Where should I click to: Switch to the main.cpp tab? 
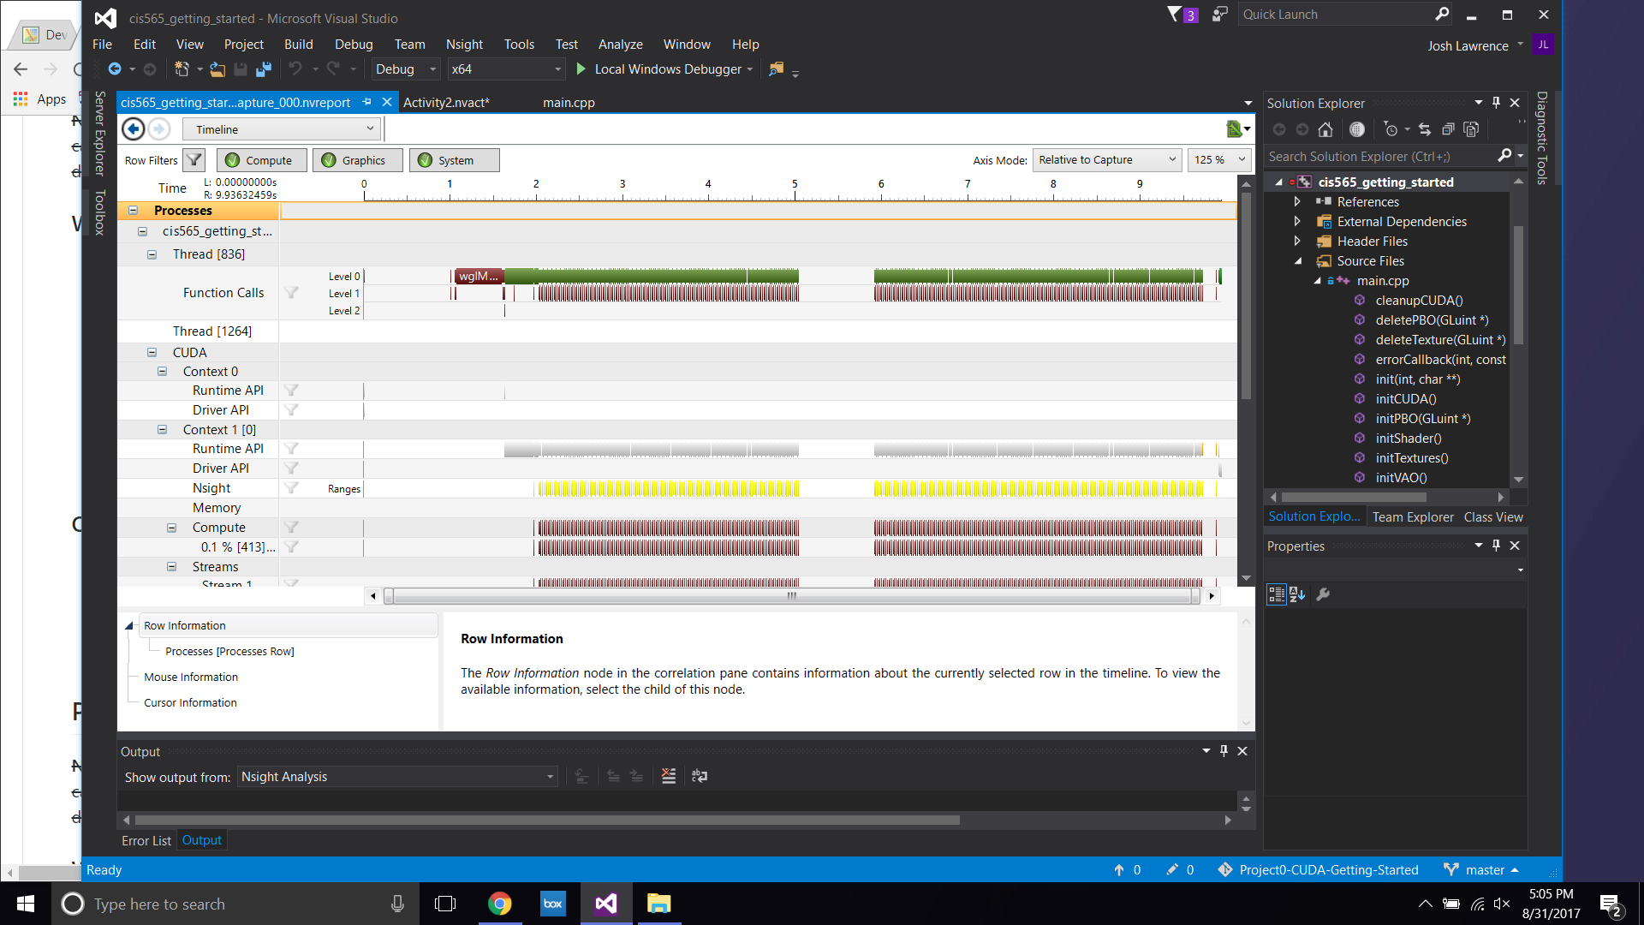569,103
